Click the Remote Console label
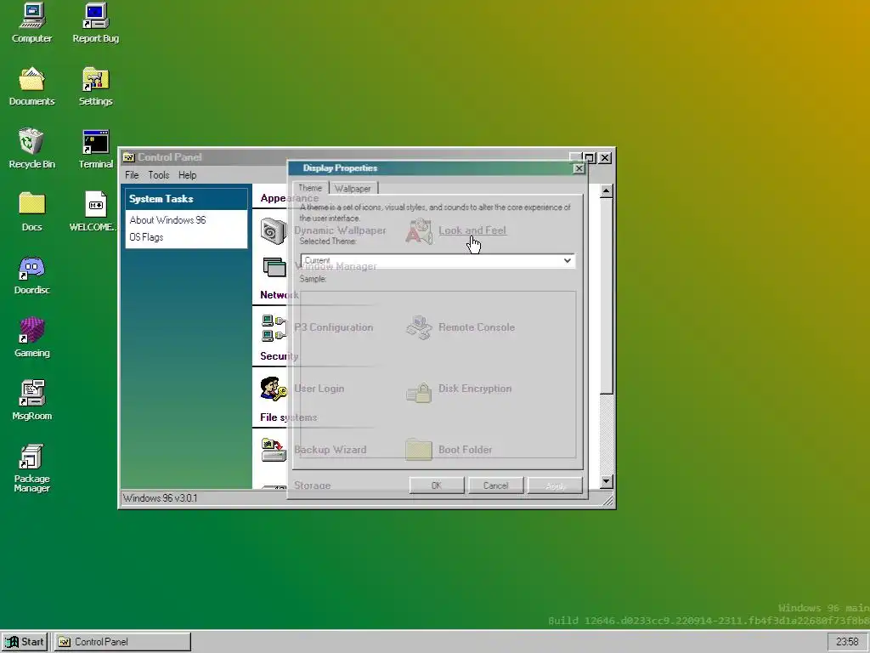 tap(477, 327)
